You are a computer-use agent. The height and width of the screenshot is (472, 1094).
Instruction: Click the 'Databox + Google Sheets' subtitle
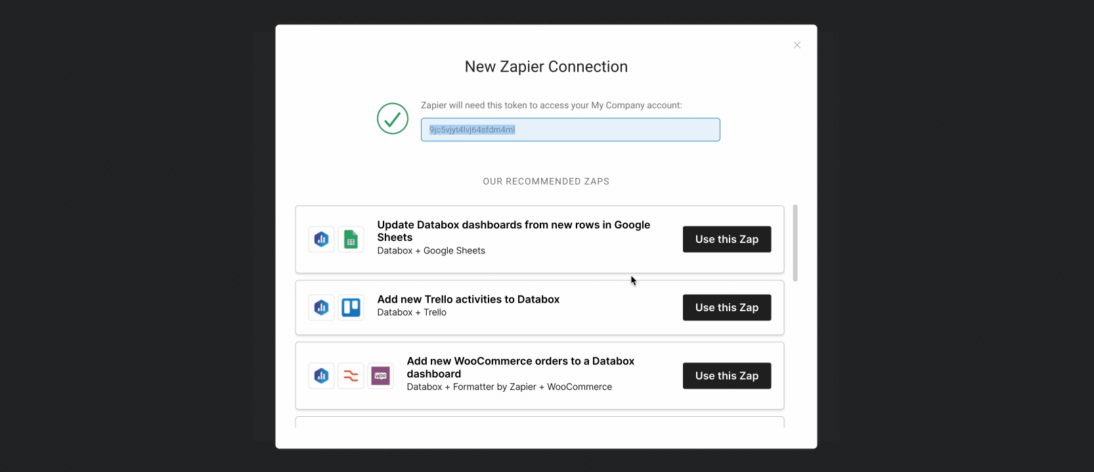point(431,251)
